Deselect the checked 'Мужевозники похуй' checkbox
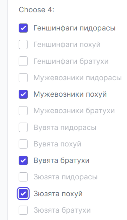The image size is (127, 220). 23,94
